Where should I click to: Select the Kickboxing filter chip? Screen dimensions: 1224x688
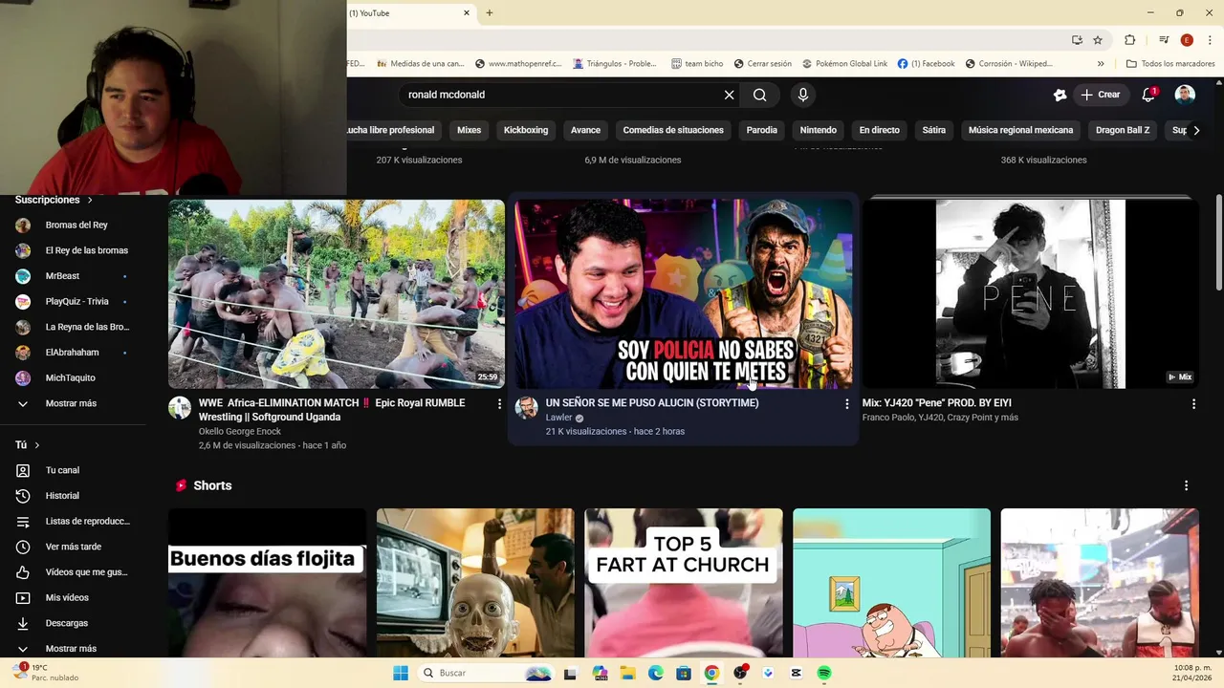526,130
